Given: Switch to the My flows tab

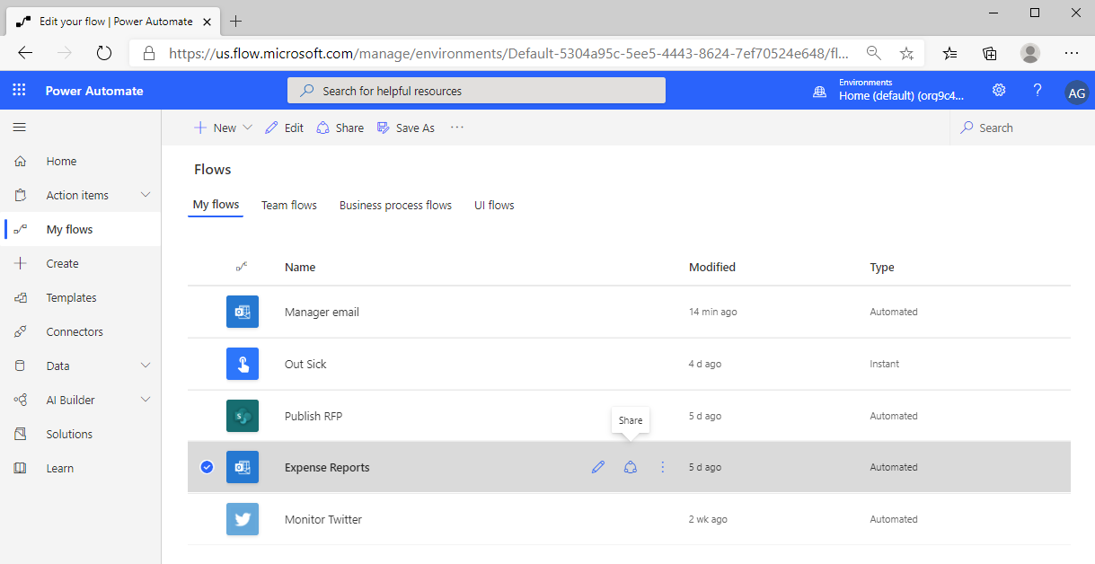Looking at the screenshot, I should click(216, 205).
